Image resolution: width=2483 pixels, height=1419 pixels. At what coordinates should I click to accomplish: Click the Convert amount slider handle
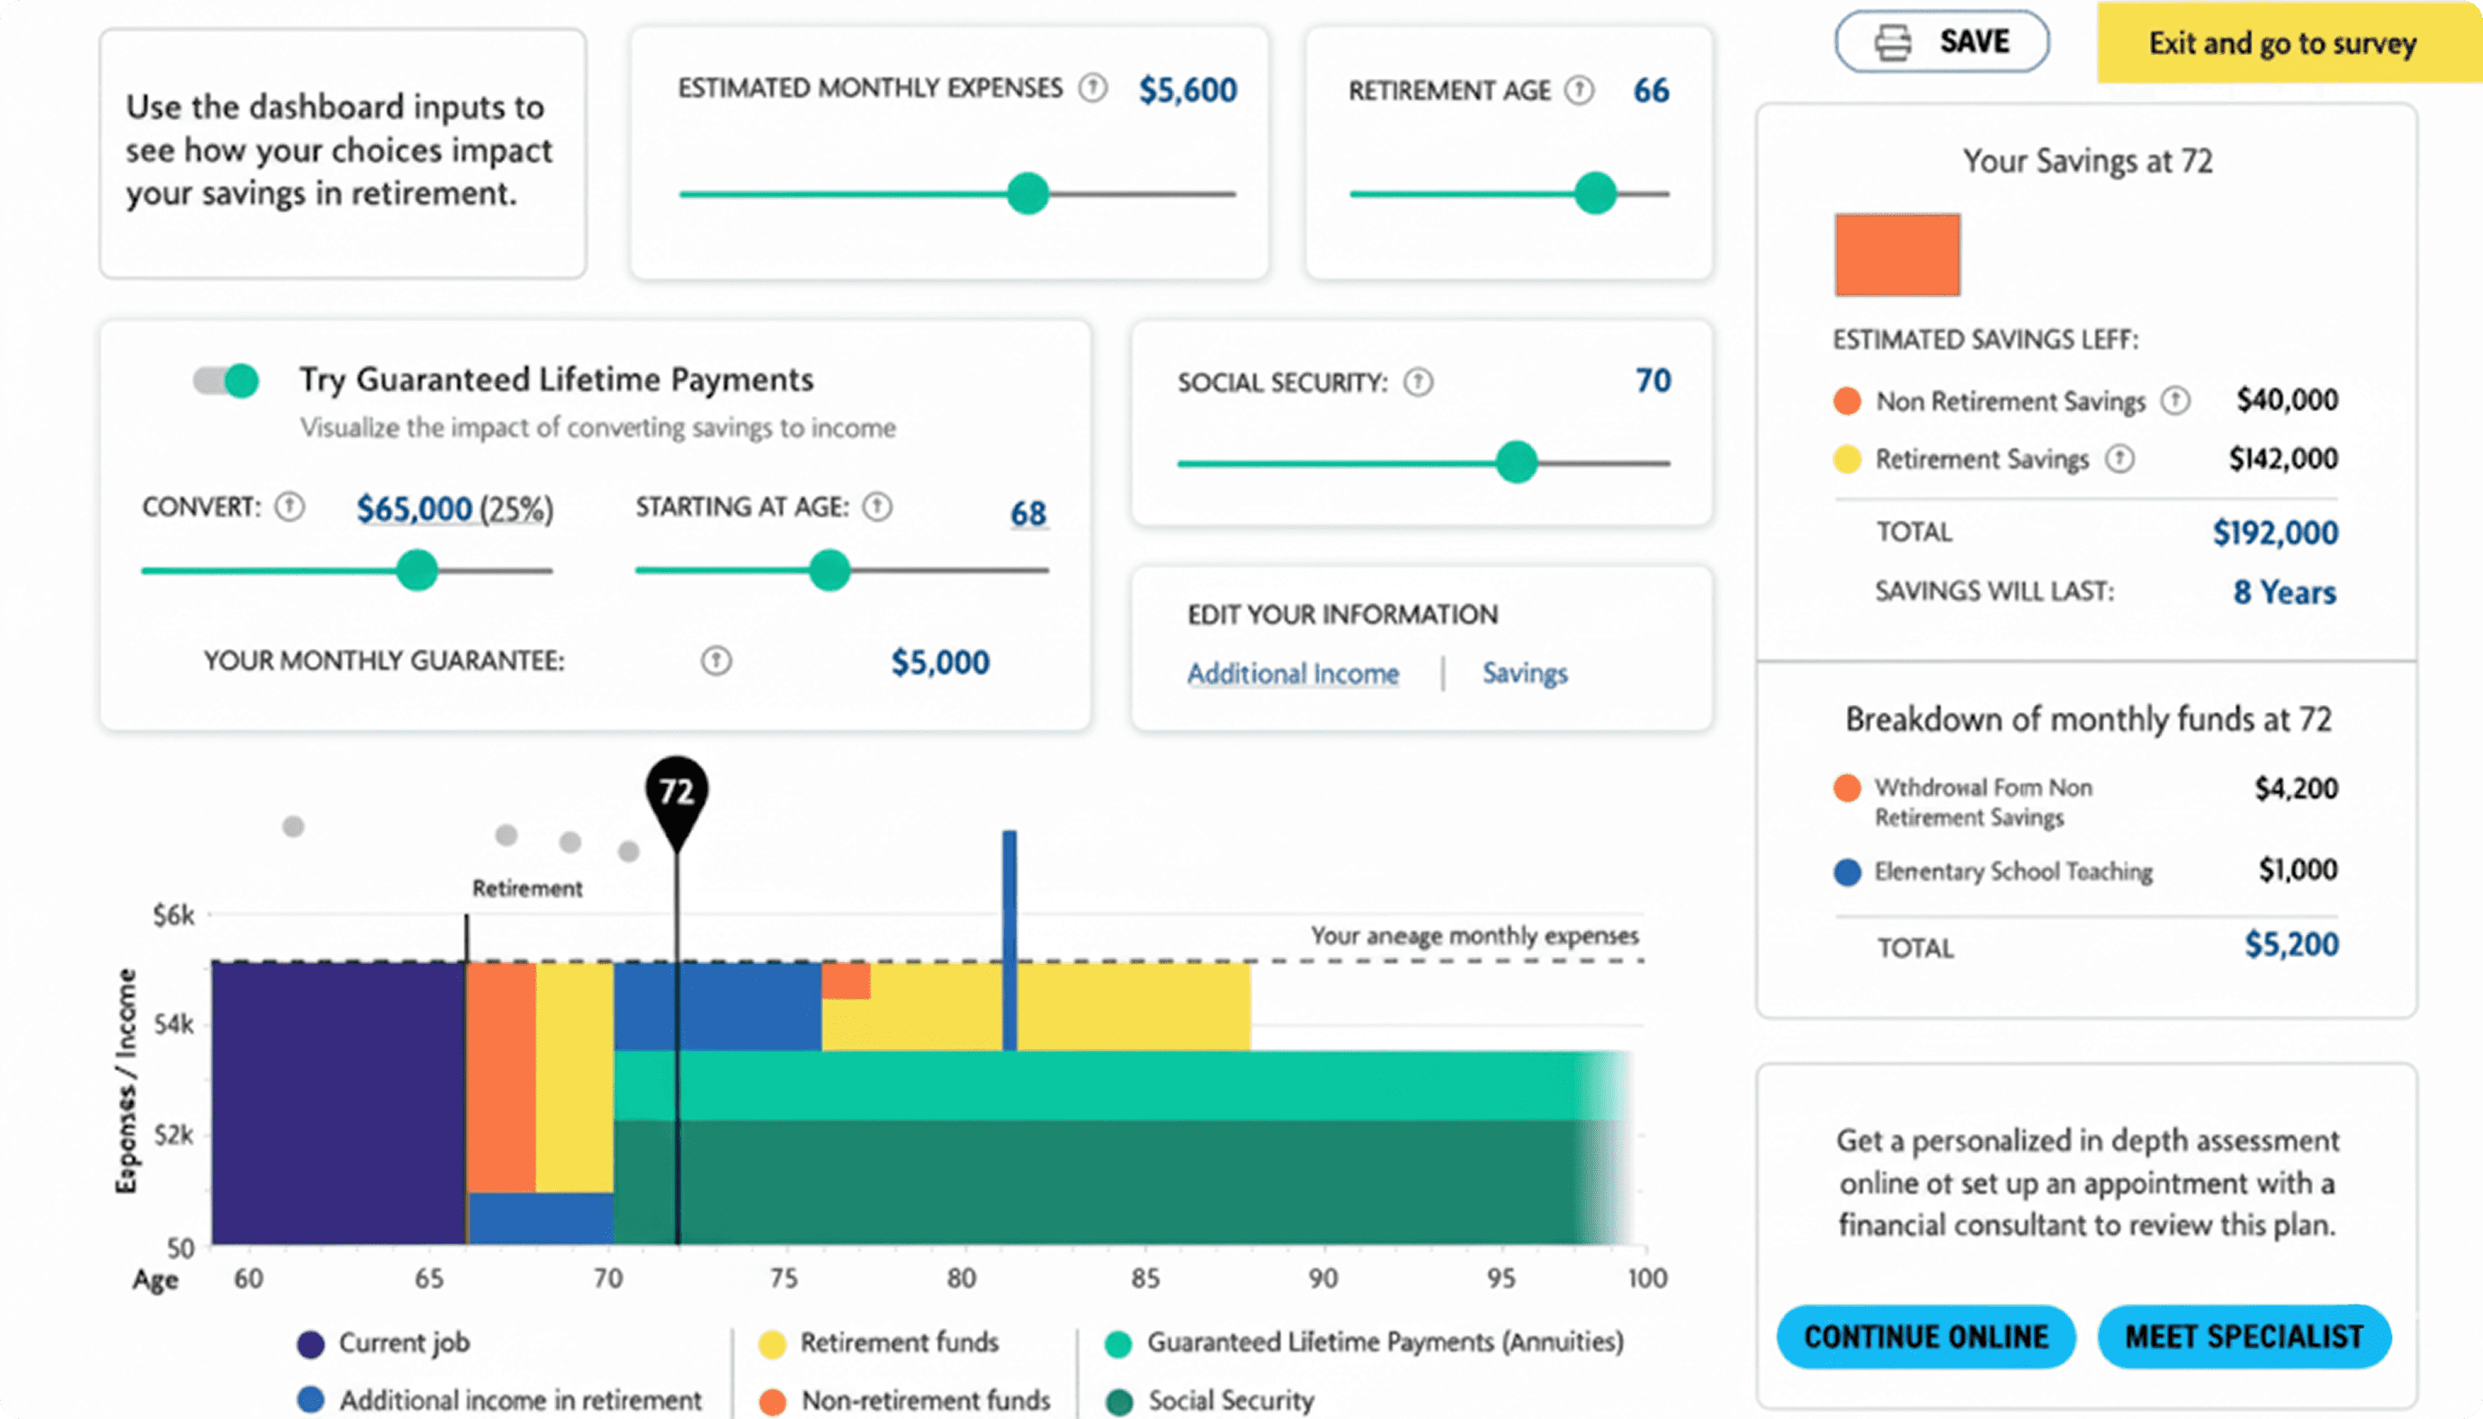pyautogui.click(x=417, y=570)
